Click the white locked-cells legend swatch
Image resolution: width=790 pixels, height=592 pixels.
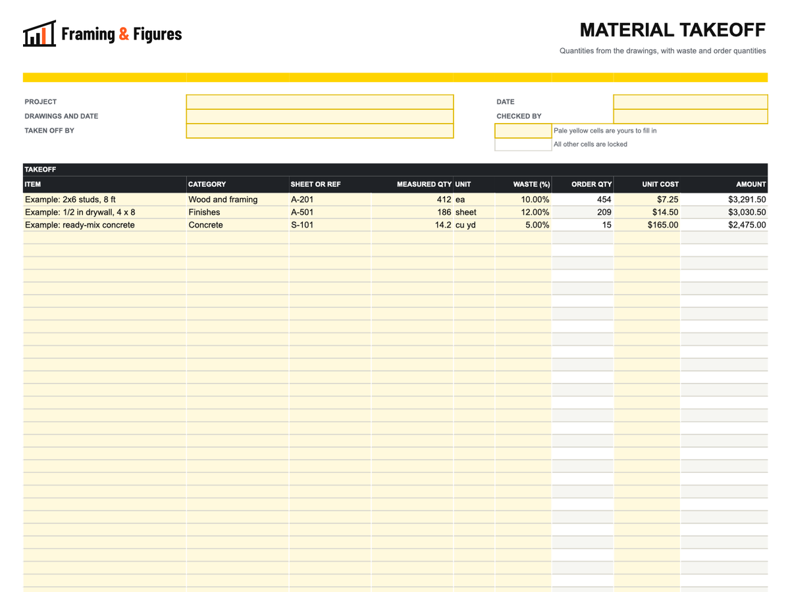point(523,145)
